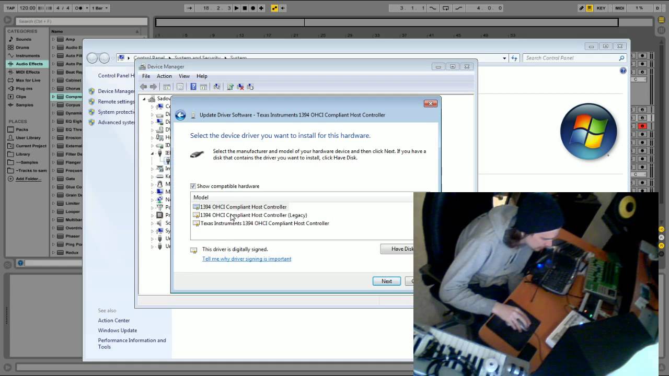Click the Properties icon in Device Manager toolbar
This screenshot has width=669, height=376.
tap(180, 87)
